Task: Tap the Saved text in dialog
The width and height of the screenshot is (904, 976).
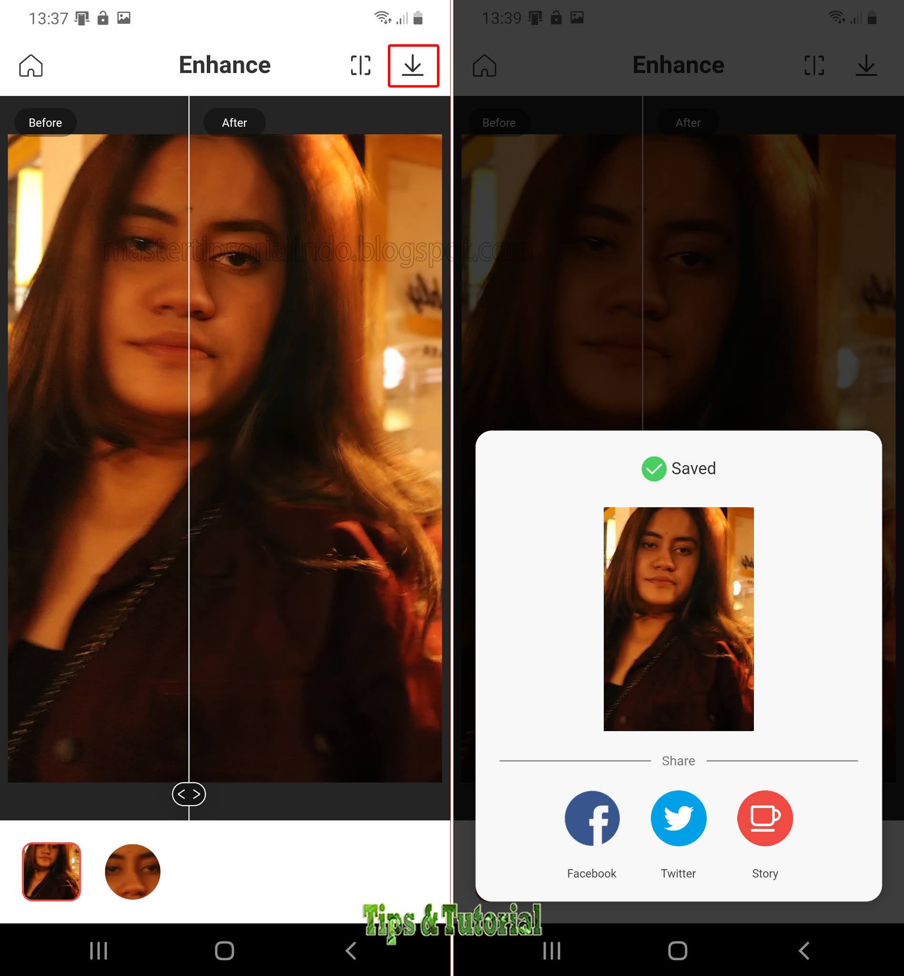Action: (694, 468)
